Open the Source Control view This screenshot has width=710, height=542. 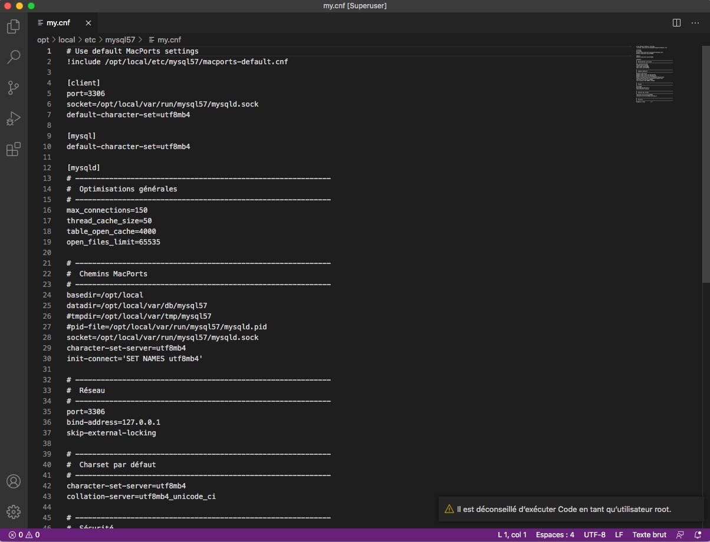tap(13, 88)
